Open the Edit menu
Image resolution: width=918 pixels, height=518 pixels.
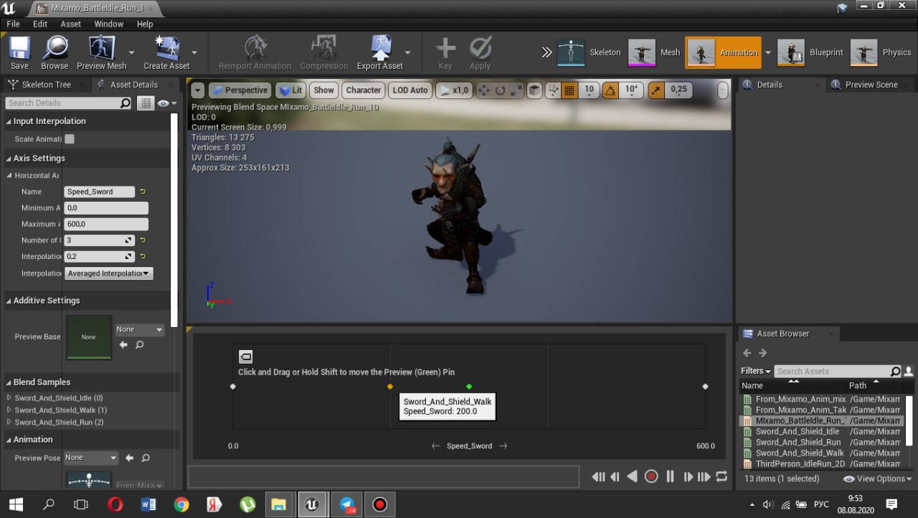pos(40,24)
